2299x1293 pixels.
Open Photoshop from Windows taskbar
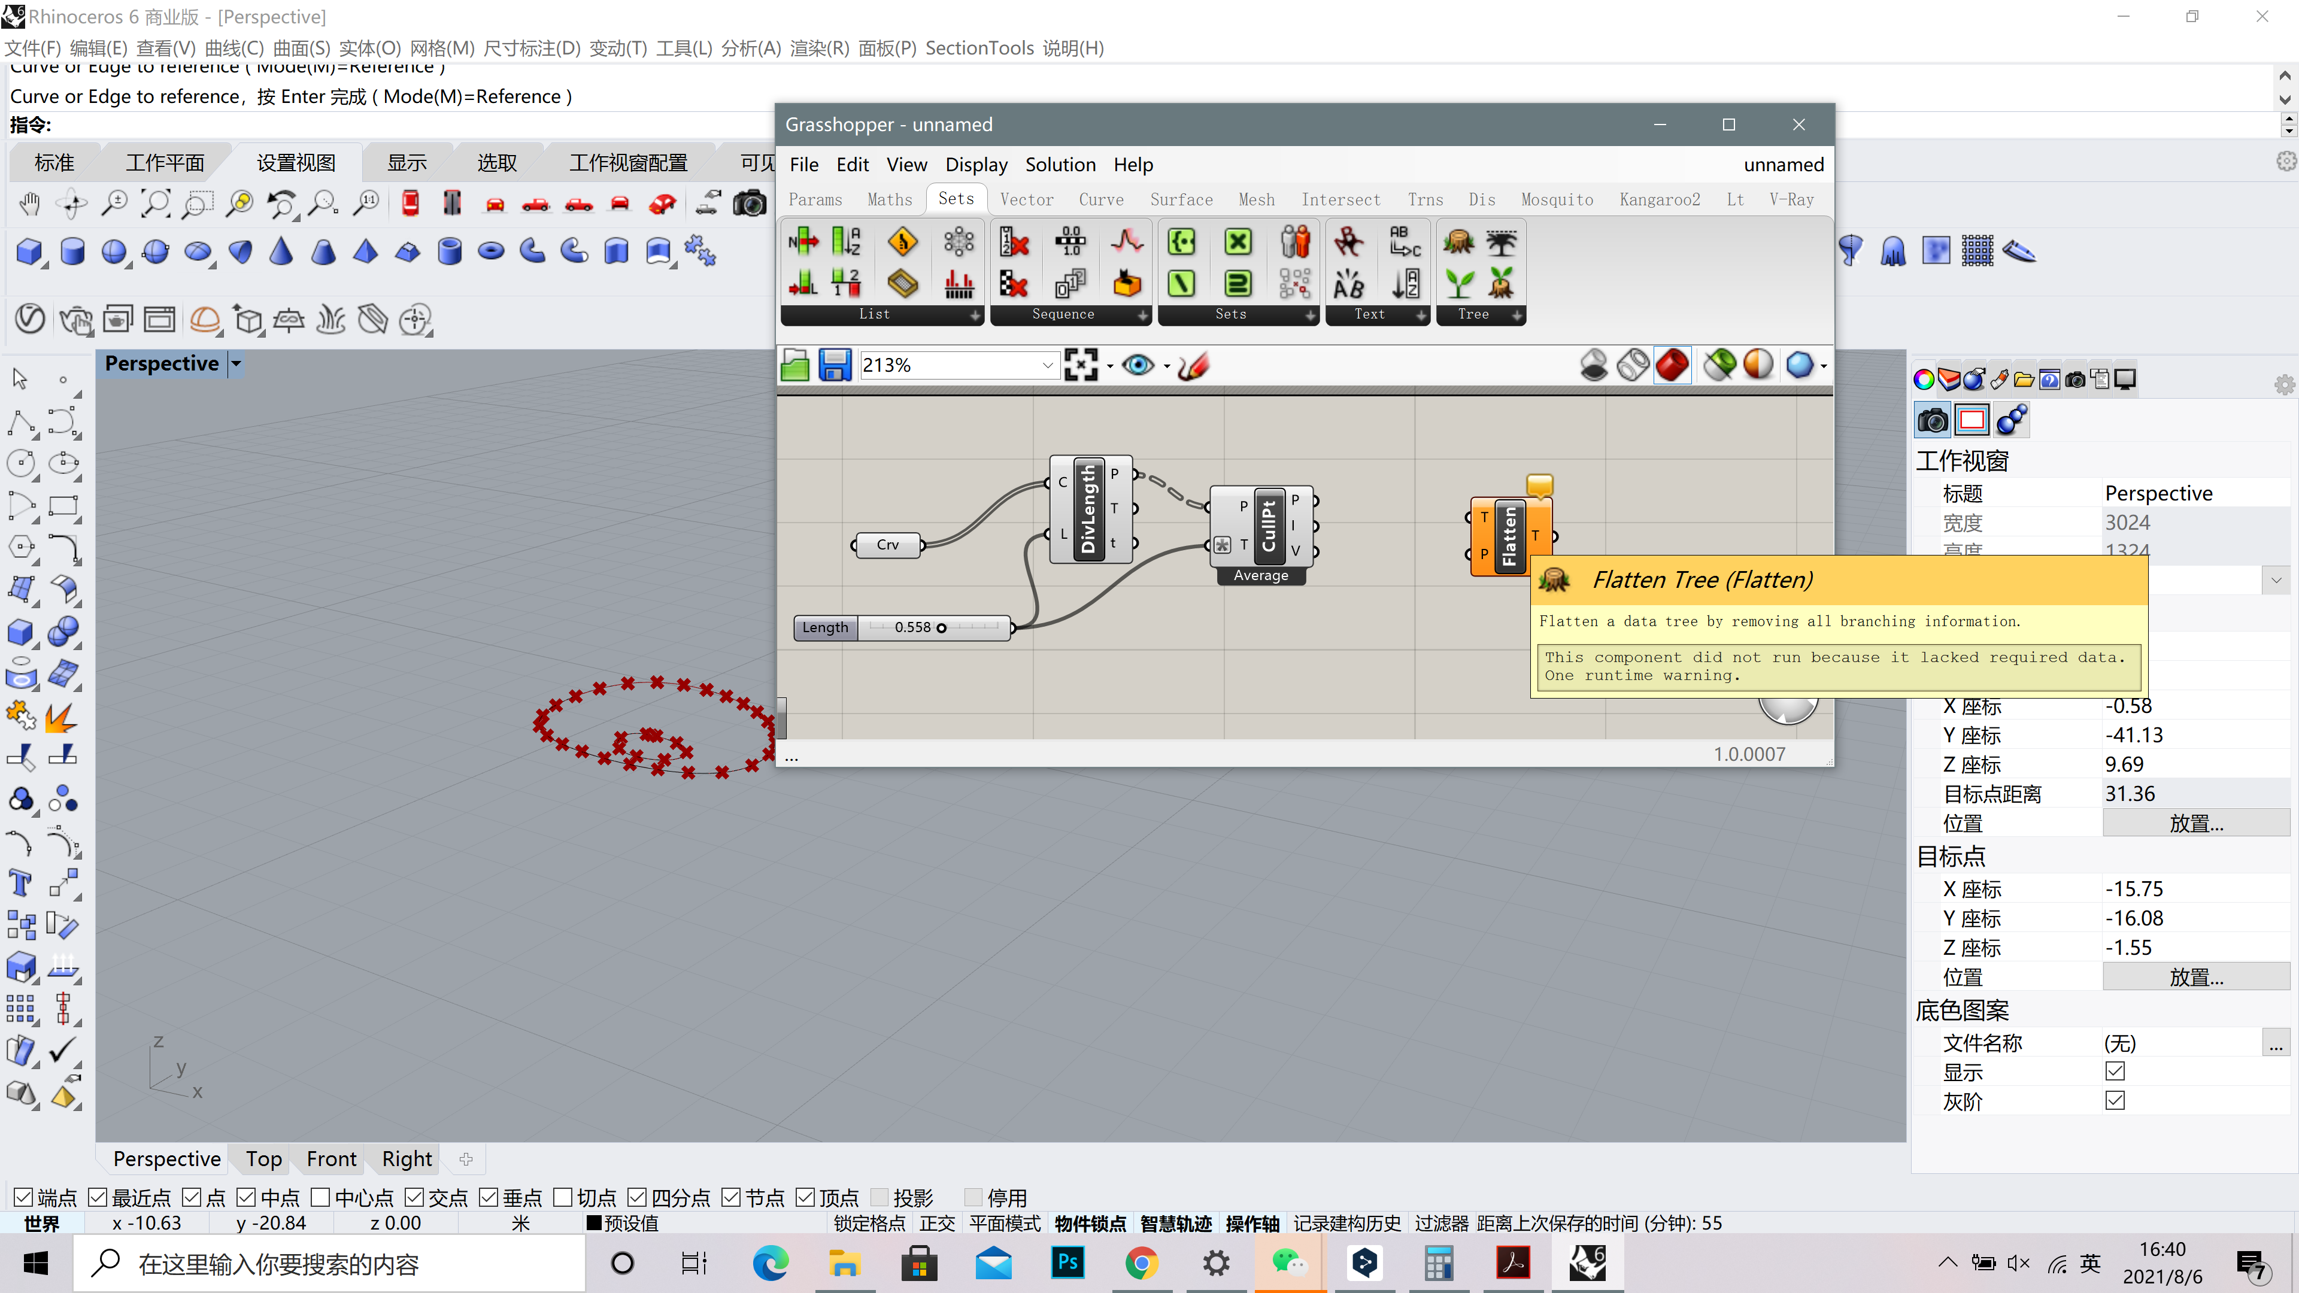tap(1066, 1262)
